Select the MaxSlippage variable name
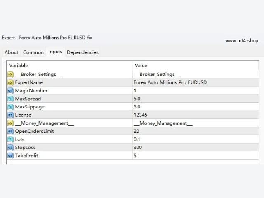 click(30, 107)
